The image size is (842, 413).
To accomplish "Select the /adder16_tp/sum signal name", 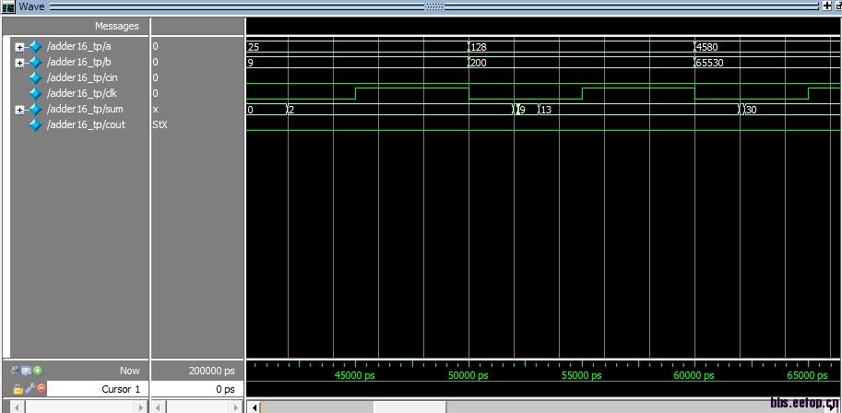I will click(84, 109).
